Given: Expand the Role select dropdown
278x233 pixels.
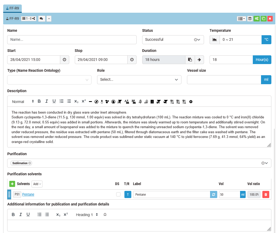Looking at the screenshot, I should tap(139, 80).
